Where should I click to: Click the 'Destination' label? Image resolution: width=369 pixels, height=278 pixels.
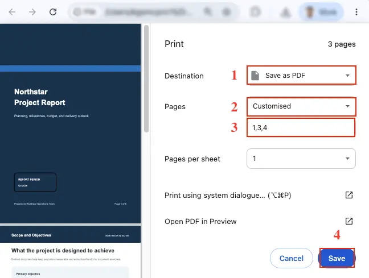click(x=184, y=76)
